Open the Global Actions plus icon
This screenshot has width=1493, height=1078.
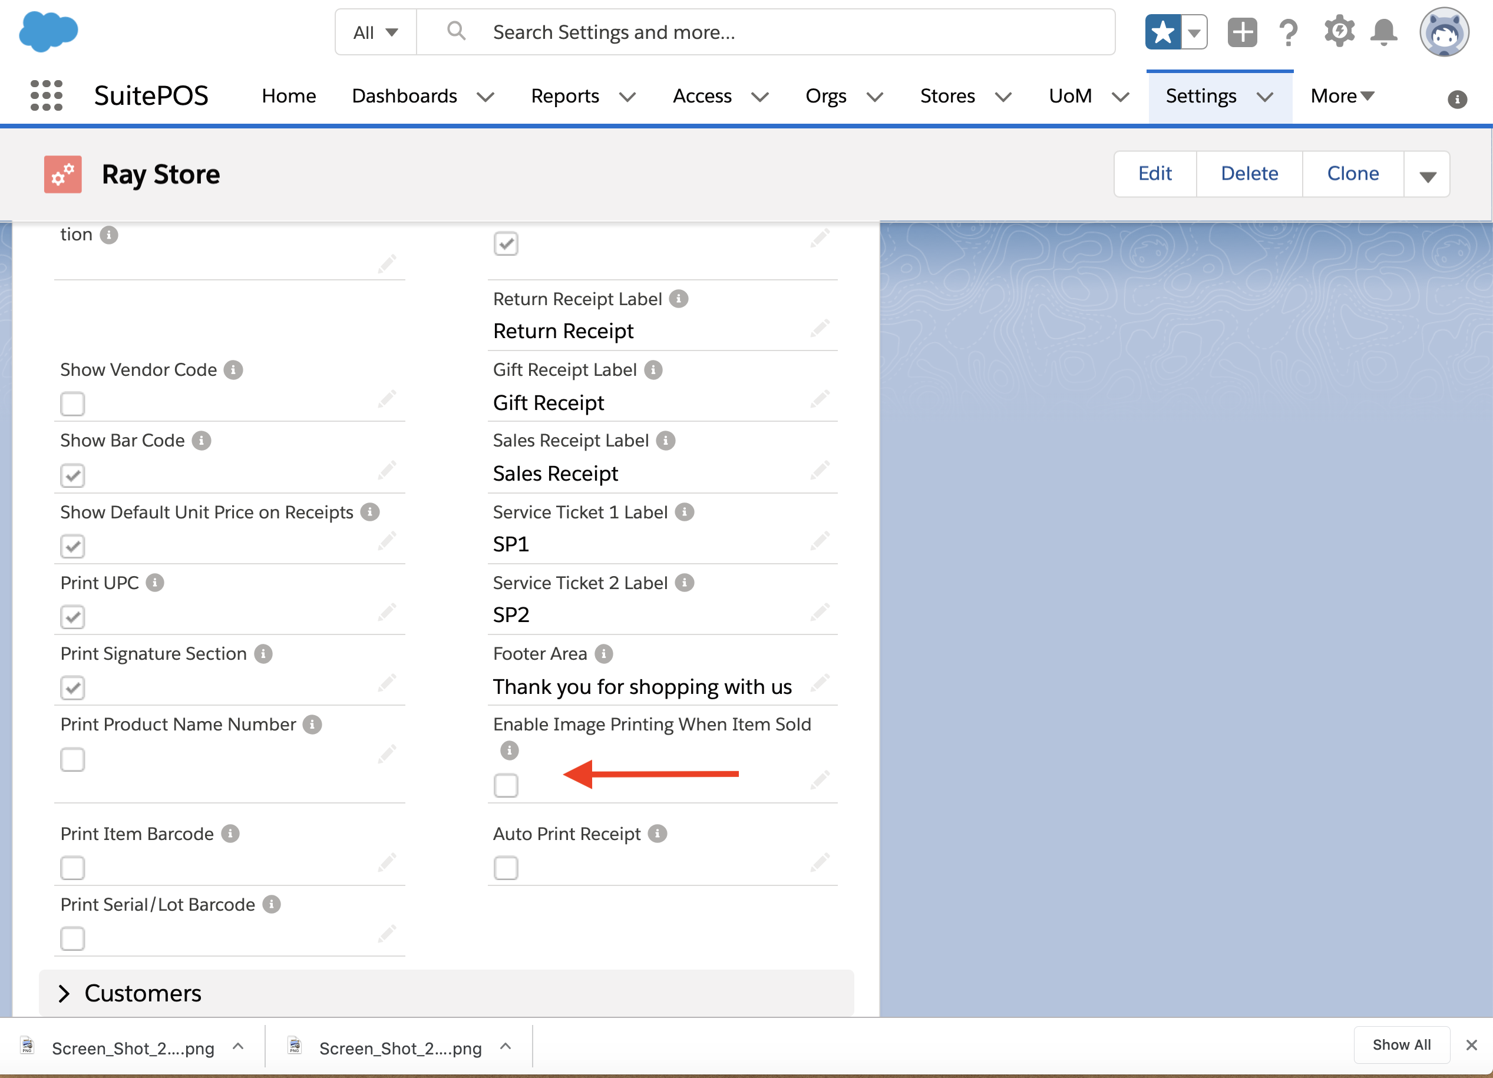(x=1241, y=32)
